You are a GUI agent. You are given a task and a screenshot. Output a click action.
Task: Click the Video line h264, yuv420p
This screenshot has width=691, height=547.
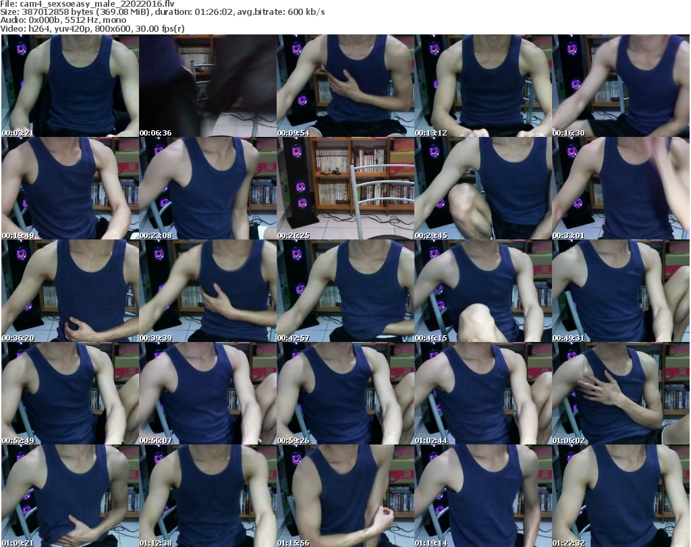[56, 28]
